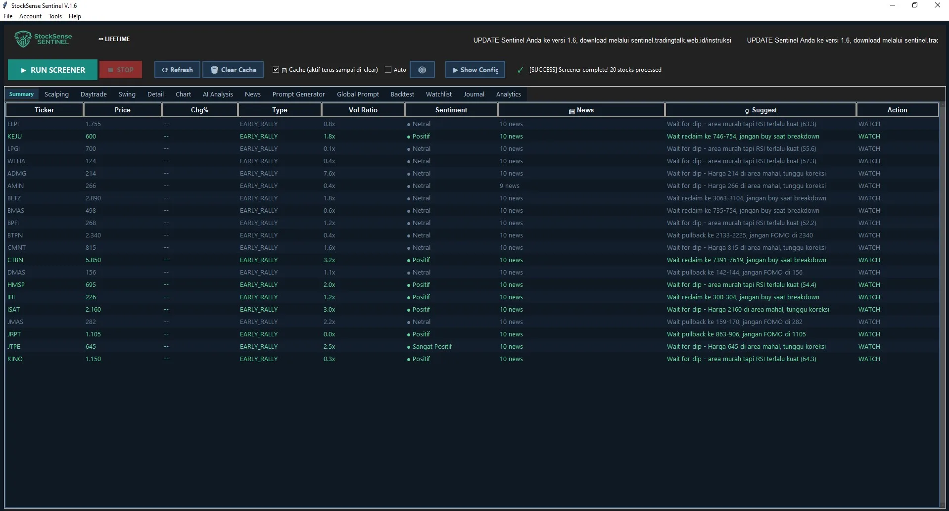
Task: Click the Type column header
Action: tap(280, 110)
